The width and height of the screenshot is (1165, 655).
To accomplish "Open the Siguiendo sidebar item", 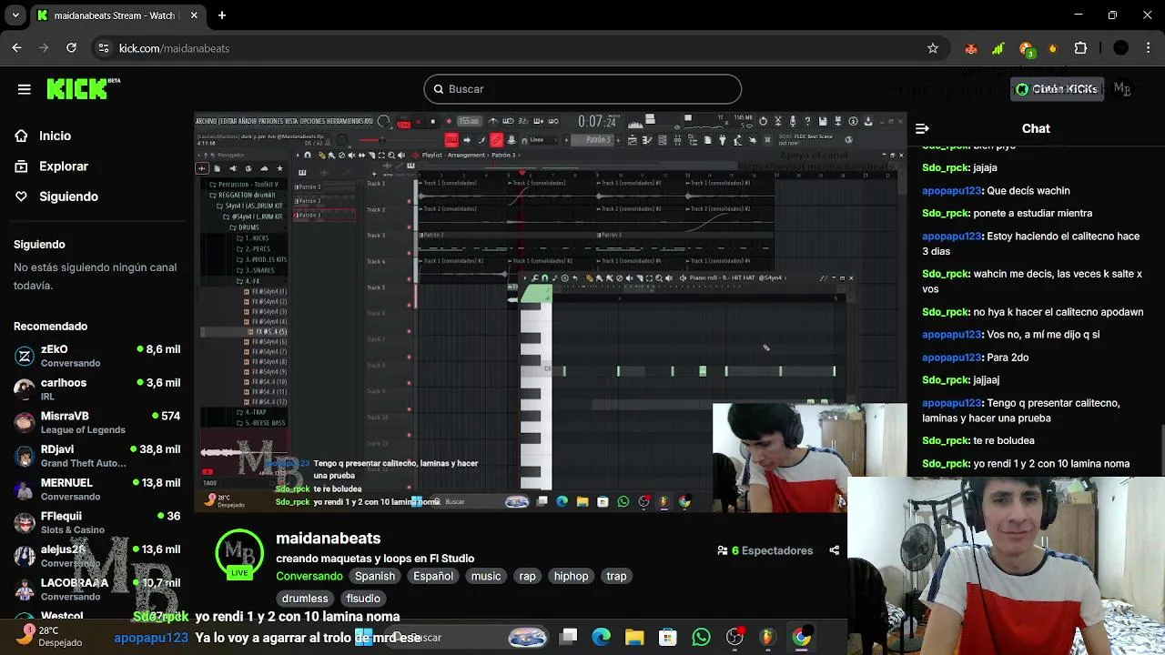I will [68, 196].
